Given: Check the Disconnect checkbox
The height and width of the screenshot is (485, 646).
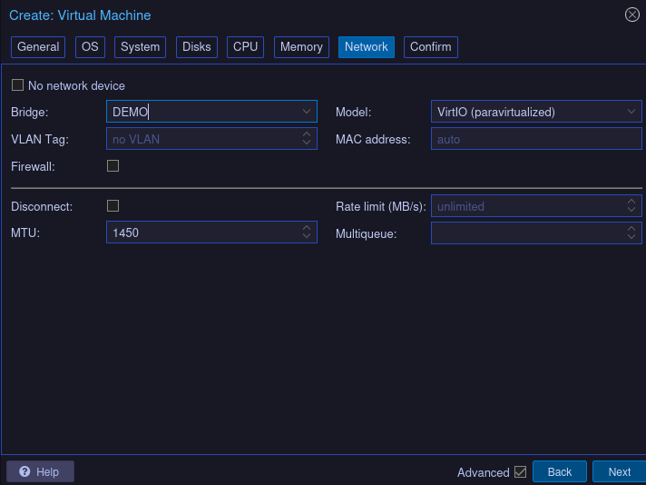Looking at the screenshot, I should [x=113, y=206].
